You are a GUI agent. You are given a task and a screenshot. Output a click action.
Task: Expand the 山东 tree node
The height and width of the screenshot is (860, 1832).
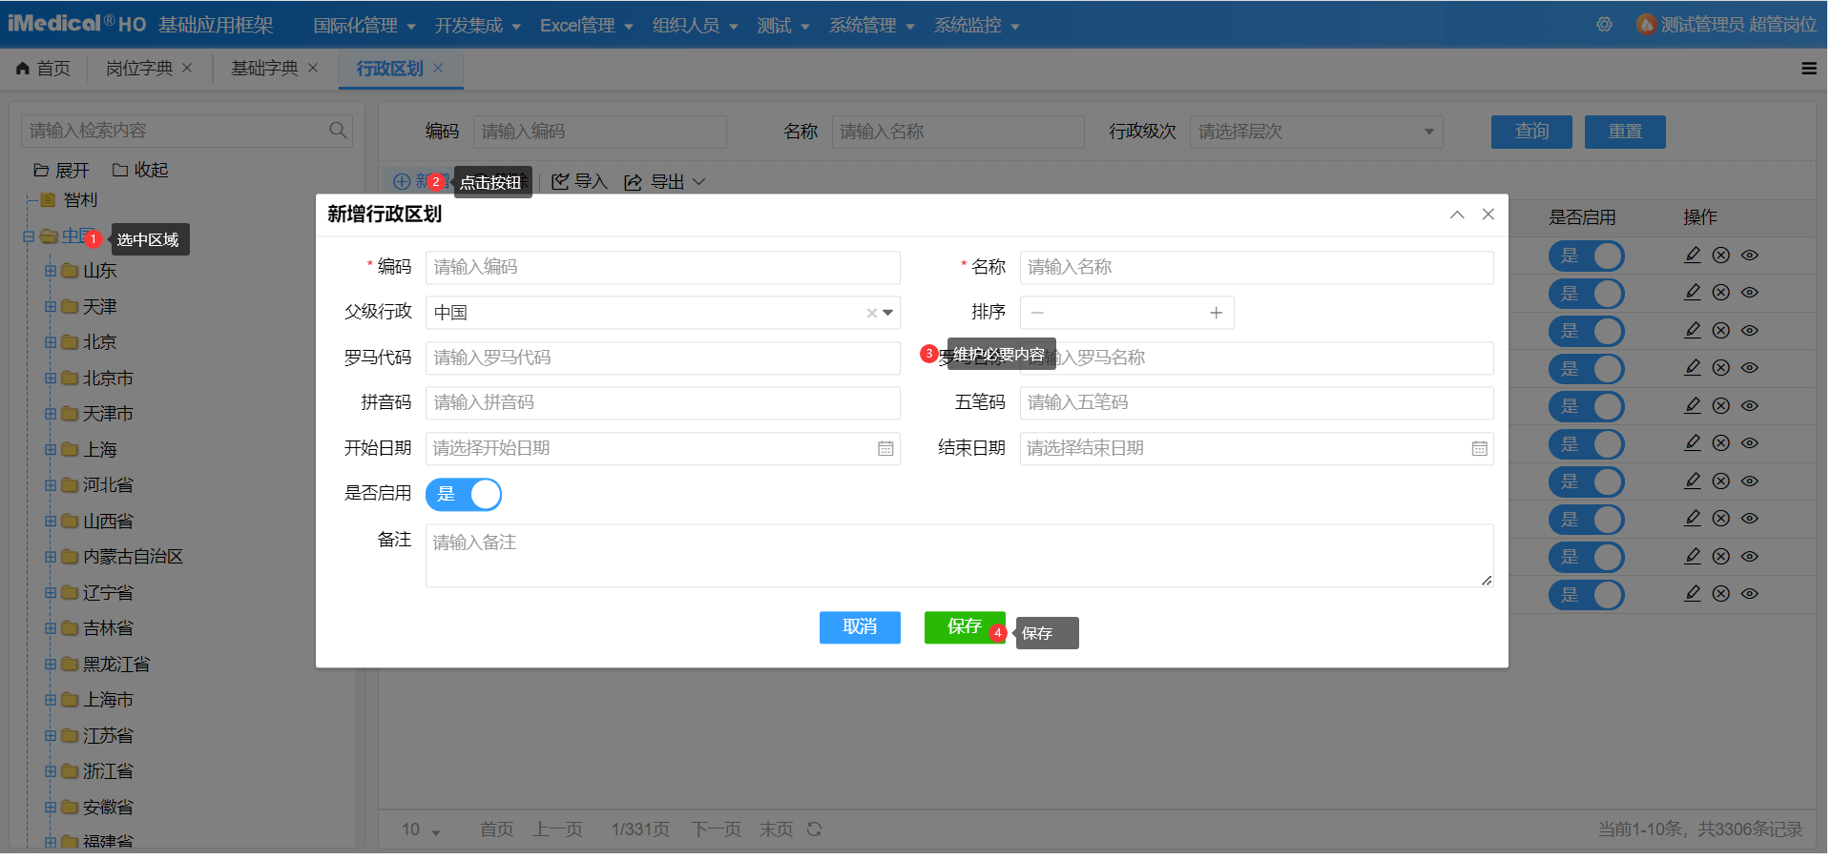tap(52, 270)
